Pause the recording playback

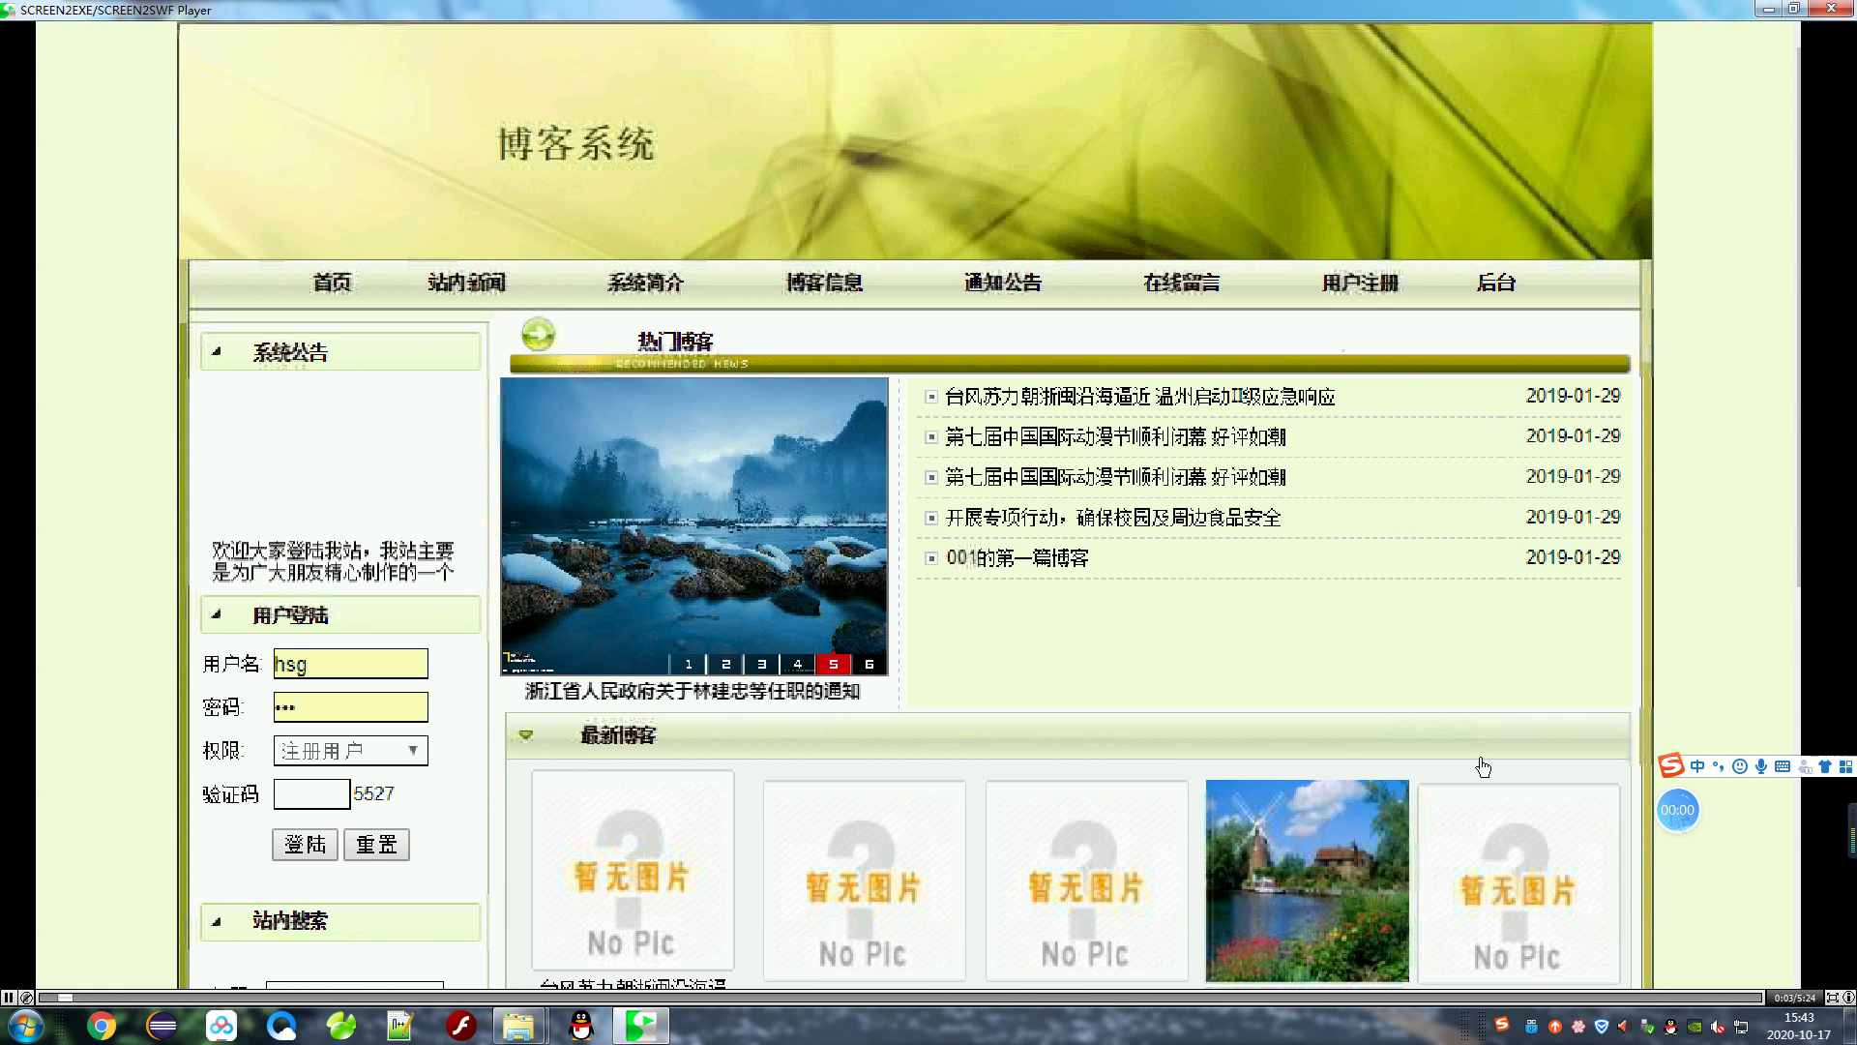pos(8,998)
